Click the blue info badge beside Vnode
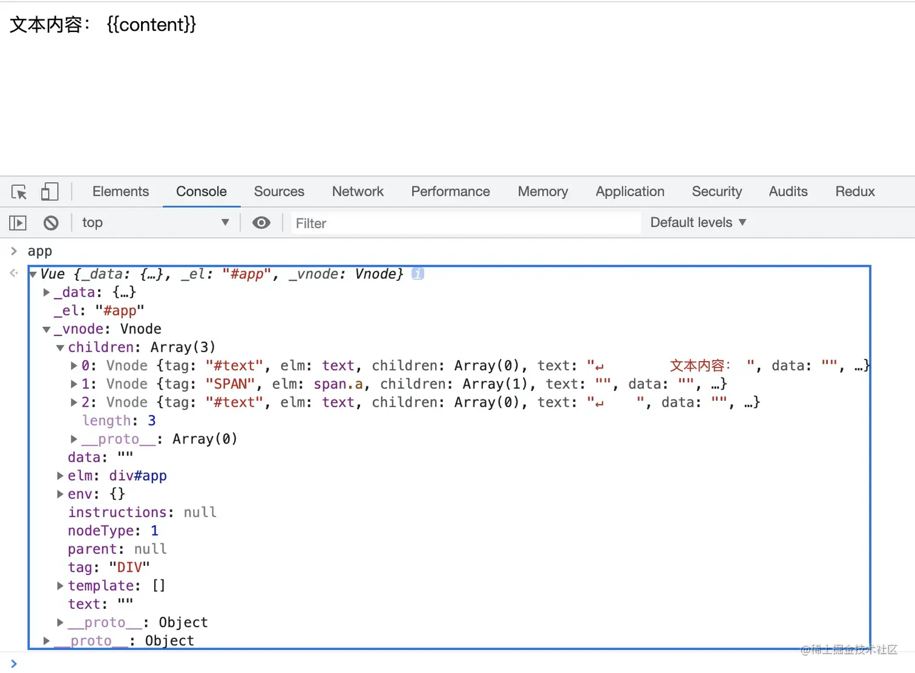 pos(418,274)
